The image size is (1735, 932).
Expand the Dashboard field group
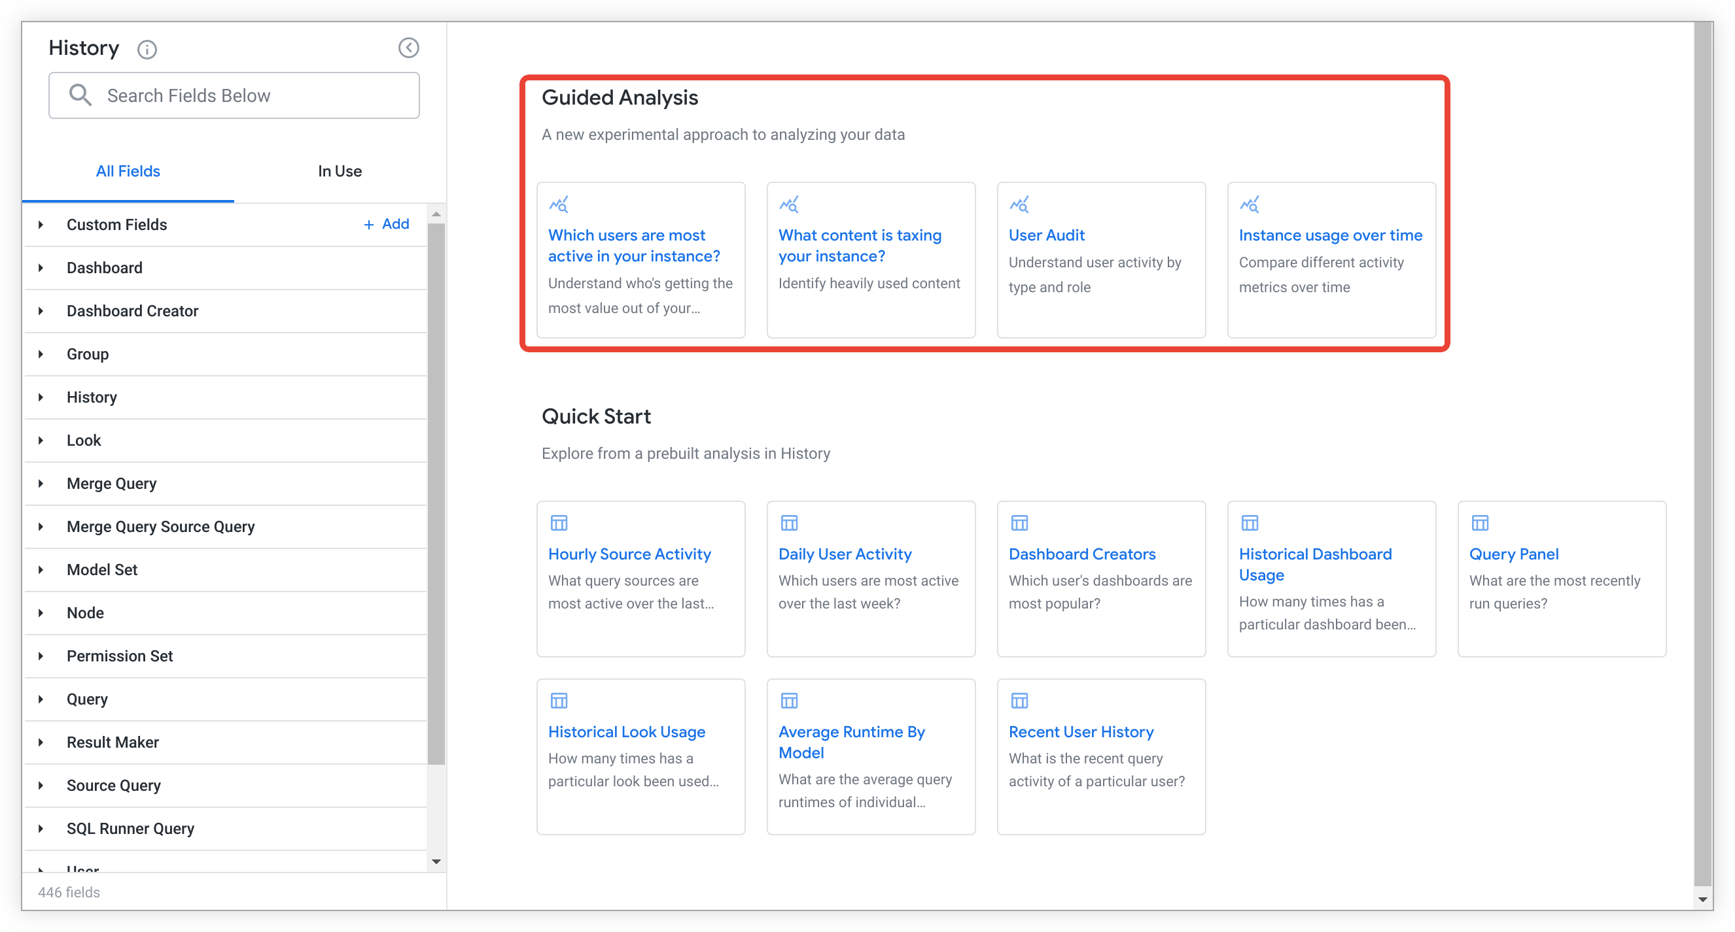(41, 268)
